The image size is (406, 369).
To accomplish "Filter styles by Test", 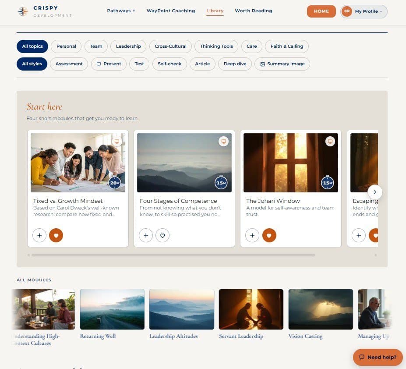I will [139, 64].
